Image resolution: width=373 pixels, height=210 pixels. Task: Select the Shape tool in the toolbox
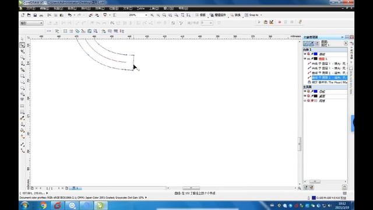click(x=22, y=45)
